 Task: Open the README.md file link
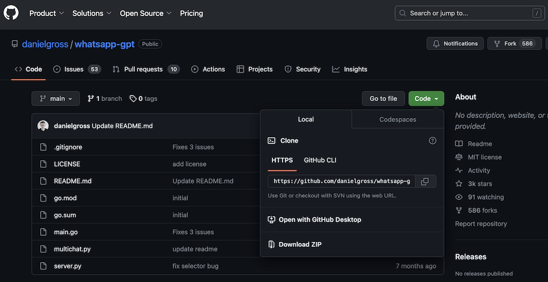point(73,181)
